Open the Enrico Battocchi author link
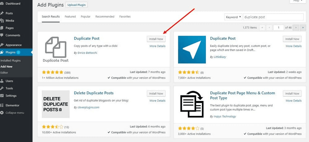The height and width of the screenshot is (142, 309). [x=87, y=53]
